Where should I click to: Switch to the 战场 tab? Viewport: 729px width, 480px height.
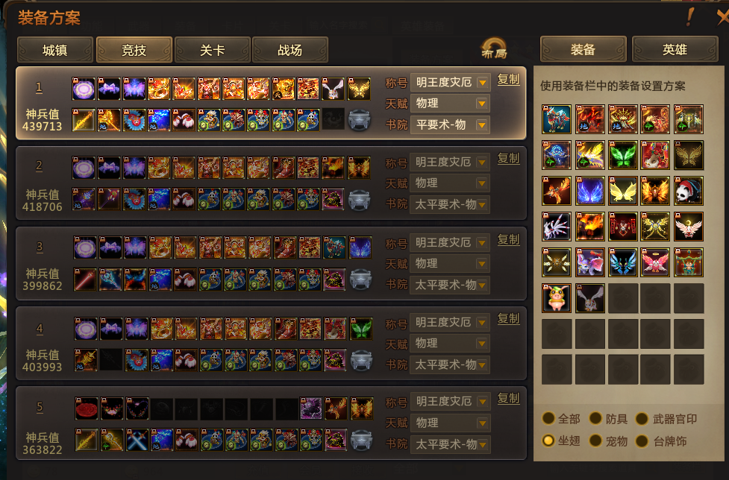(290, 50)
